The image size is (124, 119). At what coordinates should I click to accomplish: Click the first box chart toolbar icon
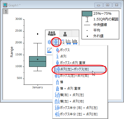tap(49, 42)
